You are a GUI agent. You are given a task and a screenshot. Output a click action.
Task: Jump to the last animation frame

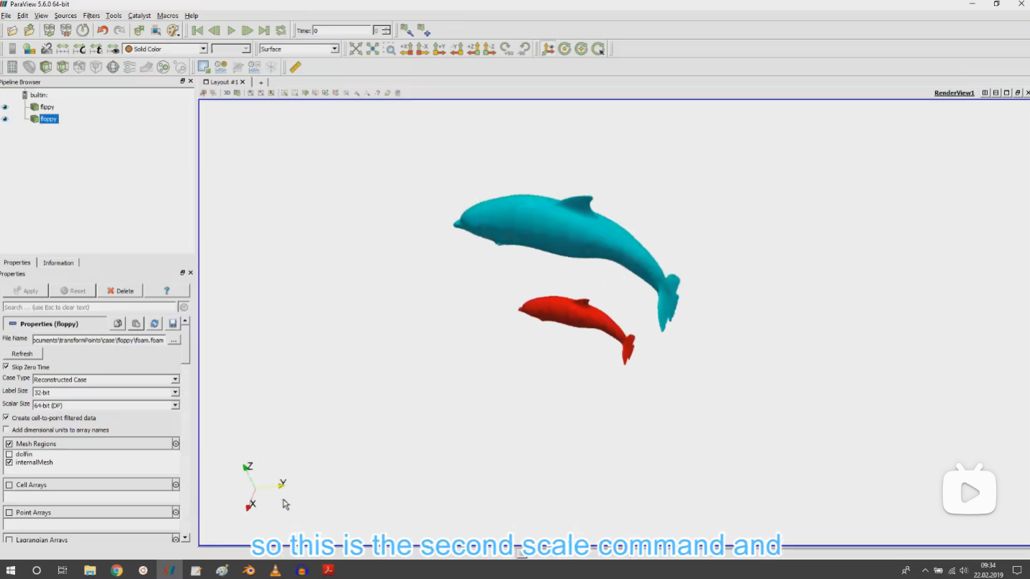point(264,30)
